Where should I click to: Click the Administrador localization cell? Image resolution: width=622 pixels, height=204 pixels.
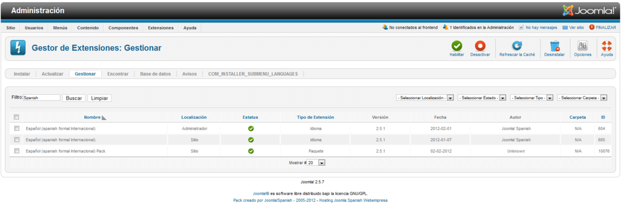(195, 128)
